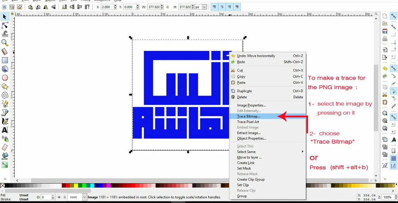The image size is (398, 203).
Task: Pick the Rectangle tool
Action: pyautogui.click(x=5, y=60)
